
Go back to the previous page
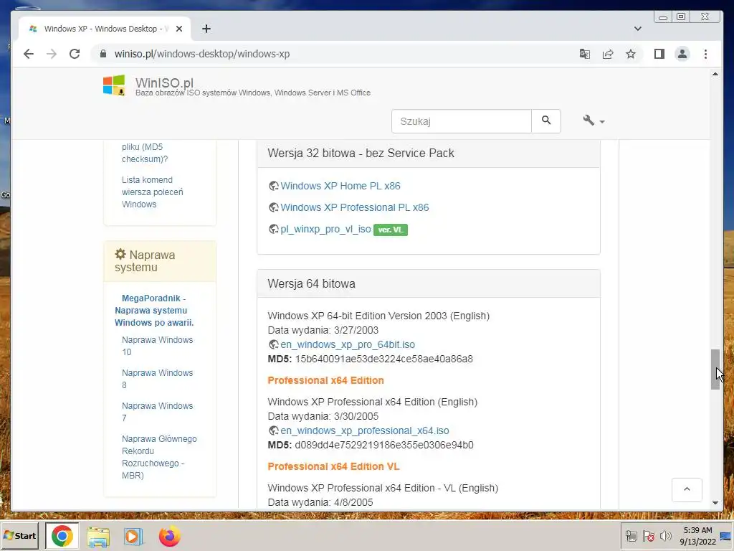29,54
